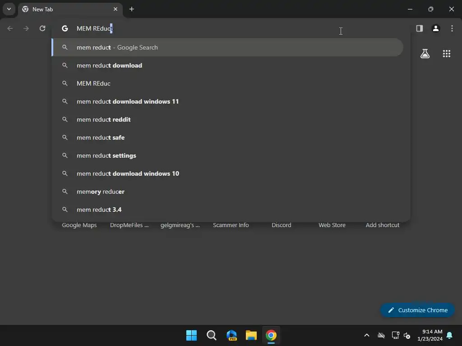This screenshot has width=462, height=346.
Task: Open the tab search dropdown arrow
Action: 9,9
